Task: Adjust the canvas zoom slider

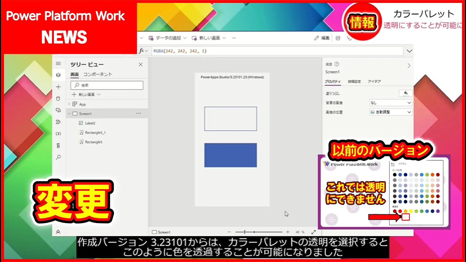Action: (258, 232)
